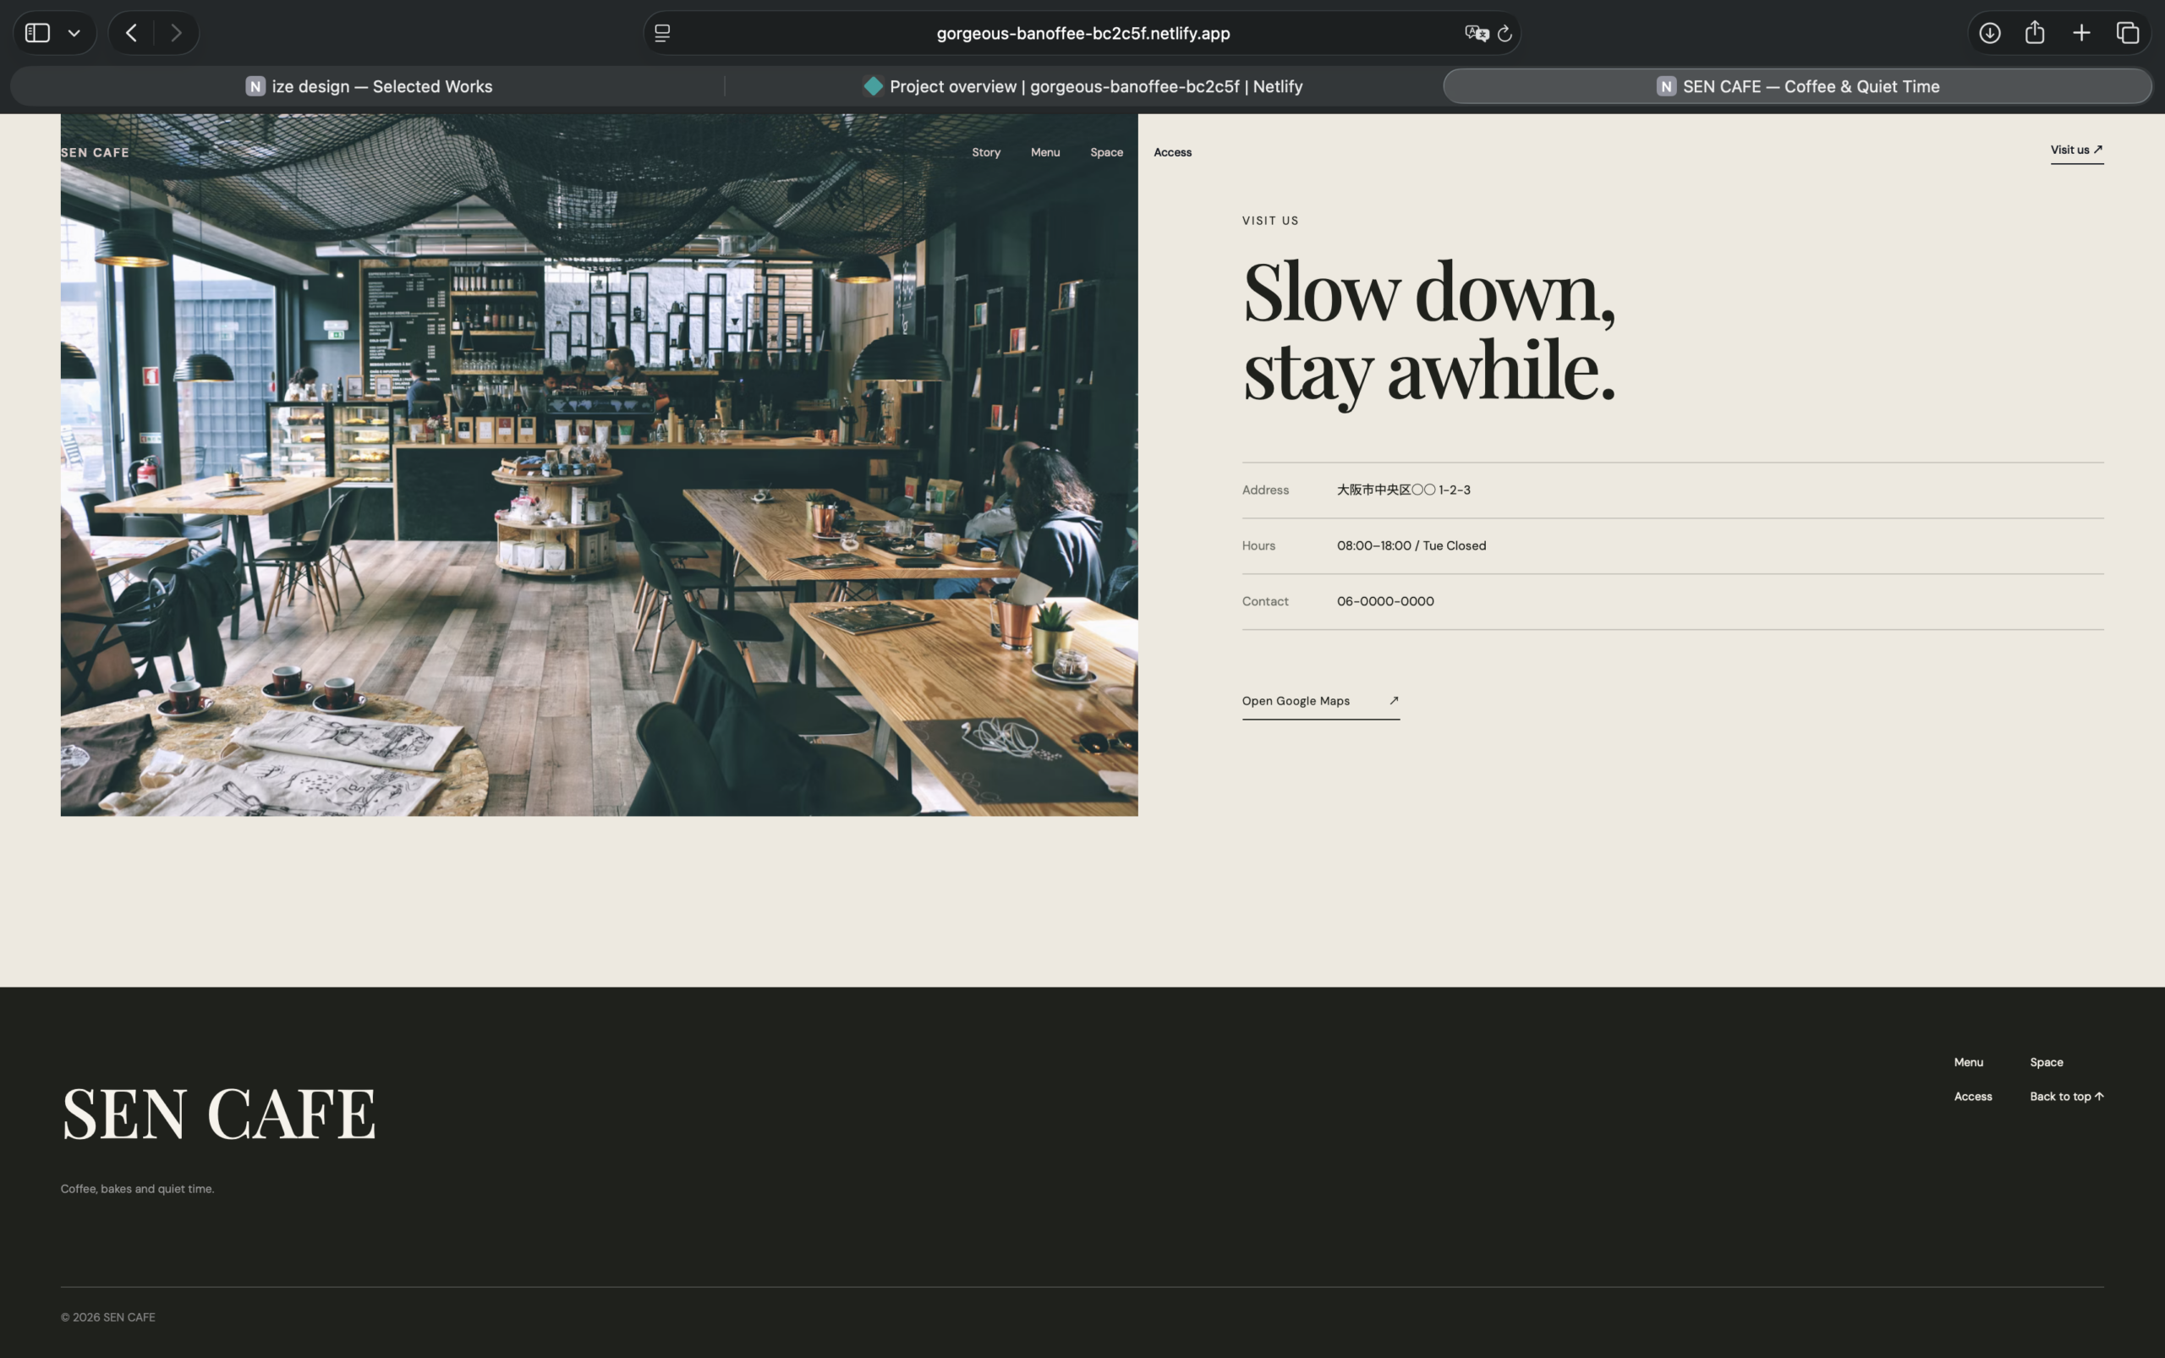This screenshot has height=1358, width=2165.
Task: Click the hours 08:00–18:00 / Tue Closed
Action: click(x=1411, y=545)
